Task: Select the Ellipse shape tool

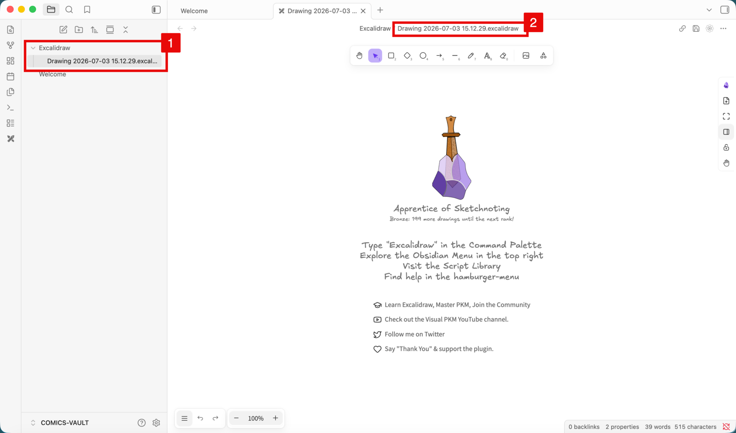Action: (423, 56)
